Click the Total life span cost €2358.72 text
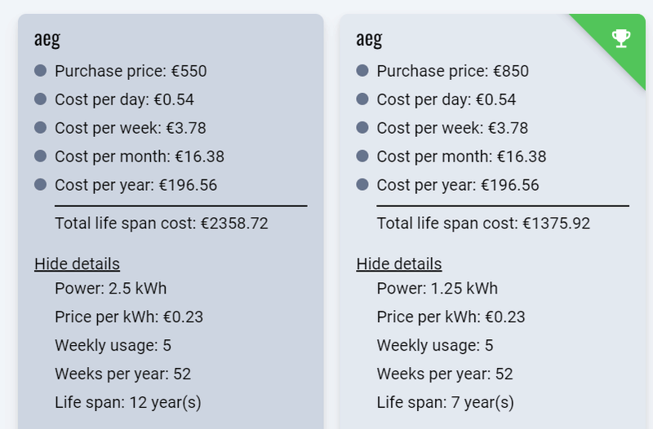Viewport: 653px width, 429px height. [162, 223]
